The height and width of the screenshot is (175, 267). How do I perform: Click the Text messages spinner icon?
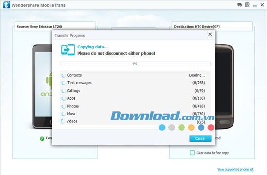pyautogui.click(x=64, y=83)
